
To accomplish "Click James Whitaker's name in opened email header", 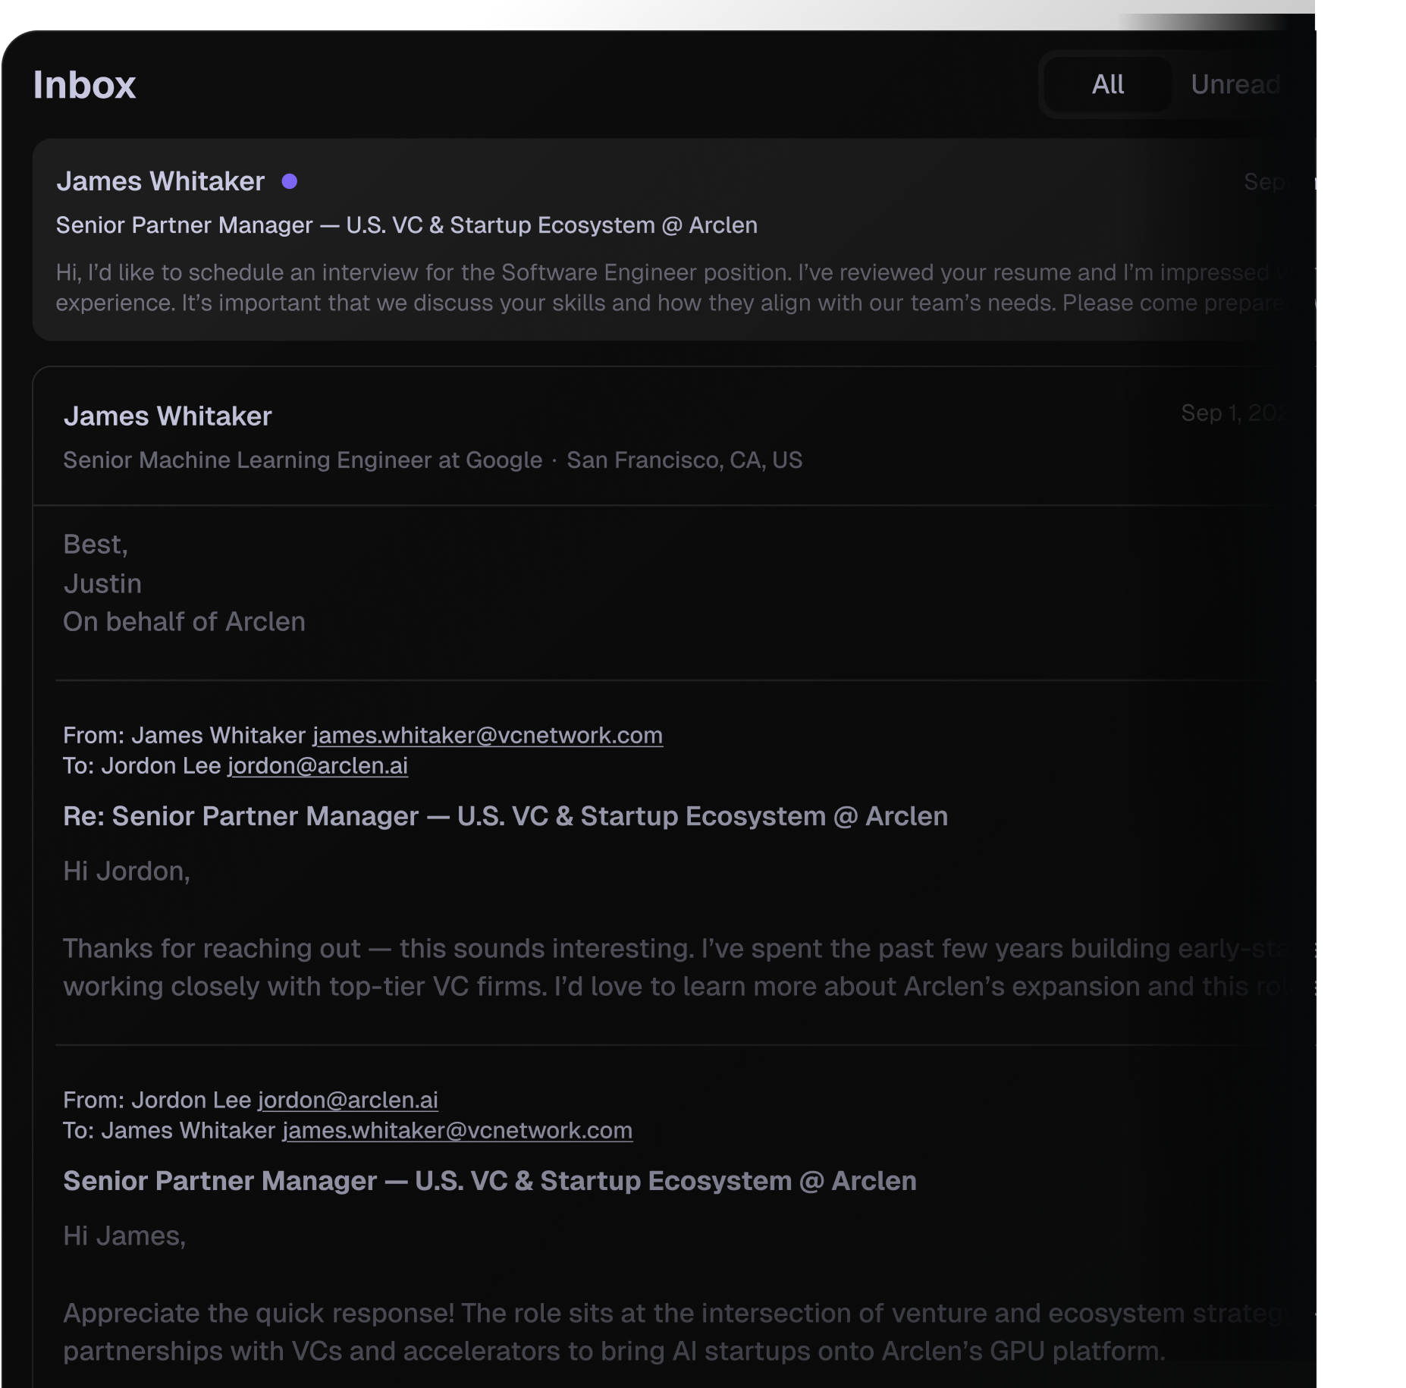I will [168, 416].
